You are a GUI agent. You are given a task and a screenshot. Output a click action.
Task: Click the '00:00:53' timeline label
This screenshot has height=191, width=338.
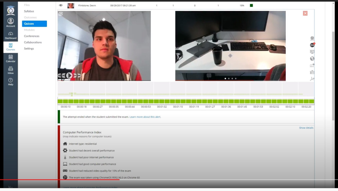tap(146, 107)
